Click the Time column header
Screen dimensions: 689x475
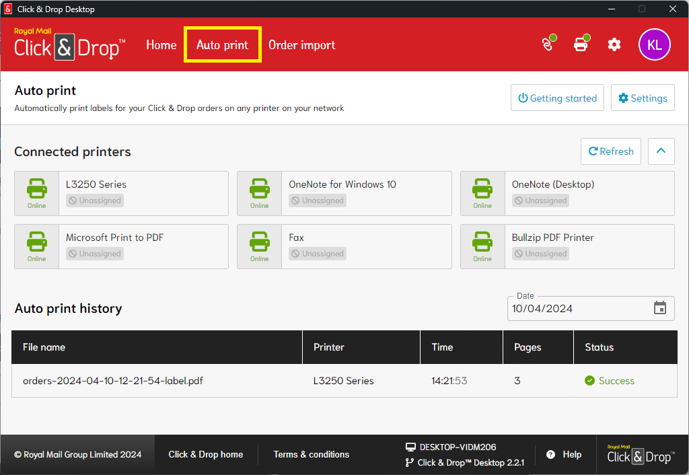pos(462,347)
